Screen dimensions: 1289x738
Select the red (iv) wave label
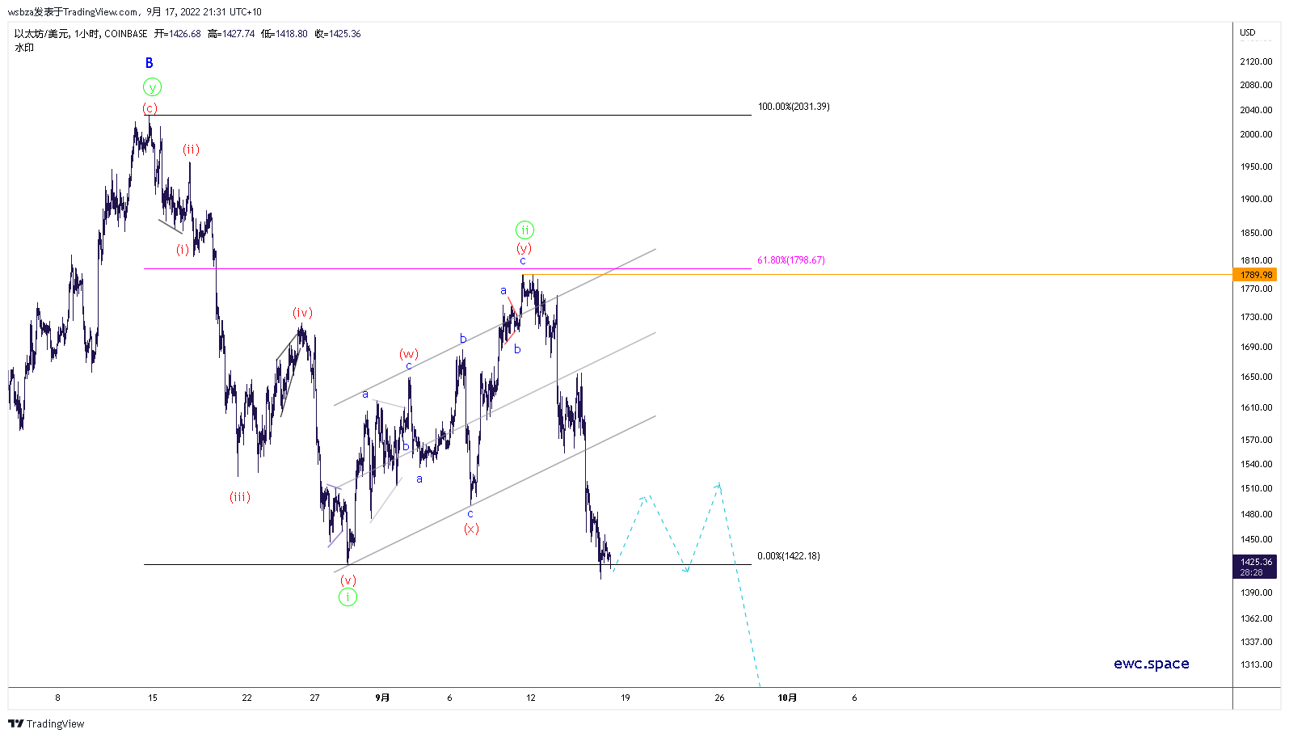coord(302,313)
